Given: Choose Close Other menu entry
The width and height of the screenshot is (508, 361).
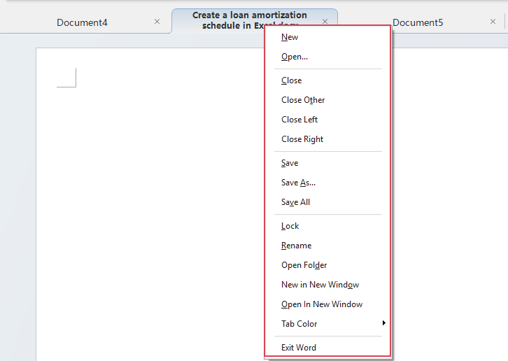Looking at the screenshot, I should pos(303,100).
